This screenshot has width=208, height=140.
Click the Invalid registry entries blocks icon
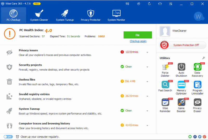tap(9, 96)
